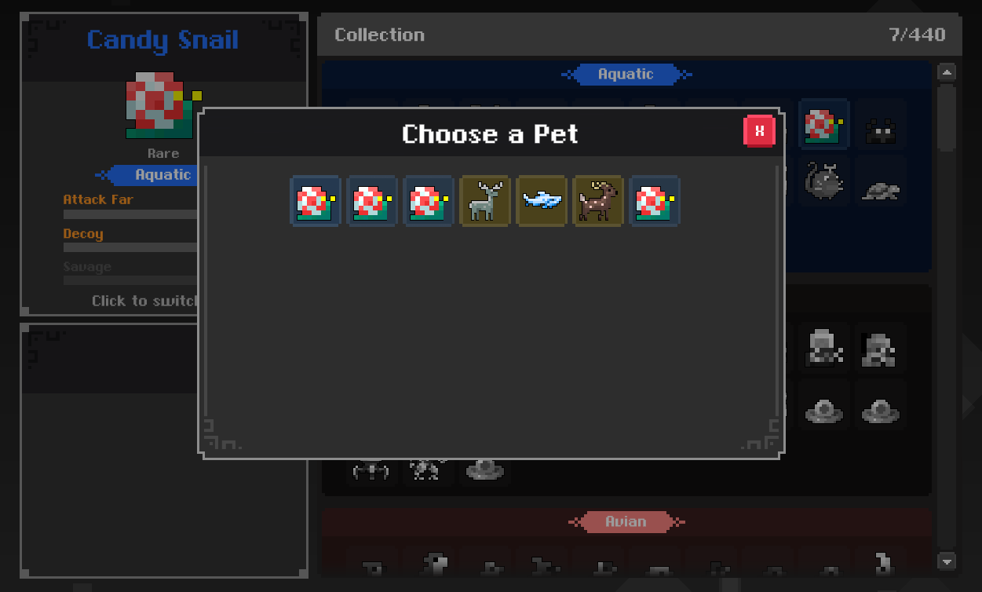The image size is (982, 592).
Task: Pick the third Candy Snail pet
Action: click(x=429, y=201)
